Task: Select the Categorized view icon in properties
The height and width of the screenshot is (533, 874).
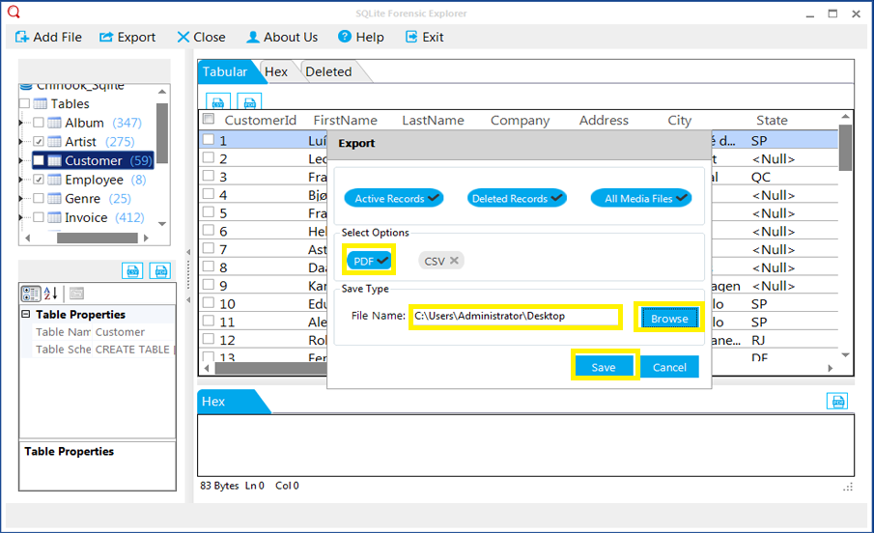Action: coord(31,294)
